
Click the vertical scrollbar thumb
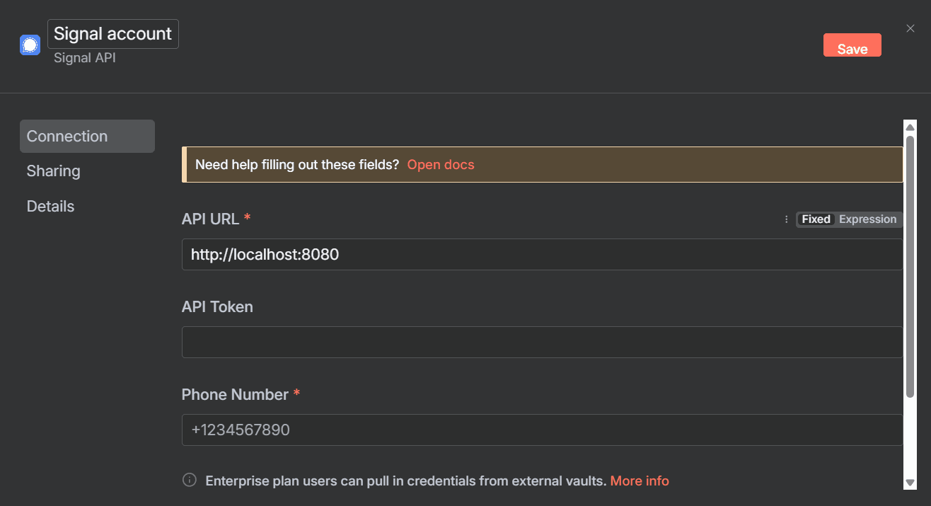point(910,269)
